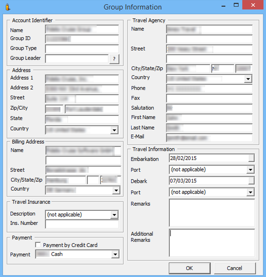Image resolution: width=266 pixels, height=277 pixels.
Task: Click the Billing Address Name field
Action: tap(83, 151)
